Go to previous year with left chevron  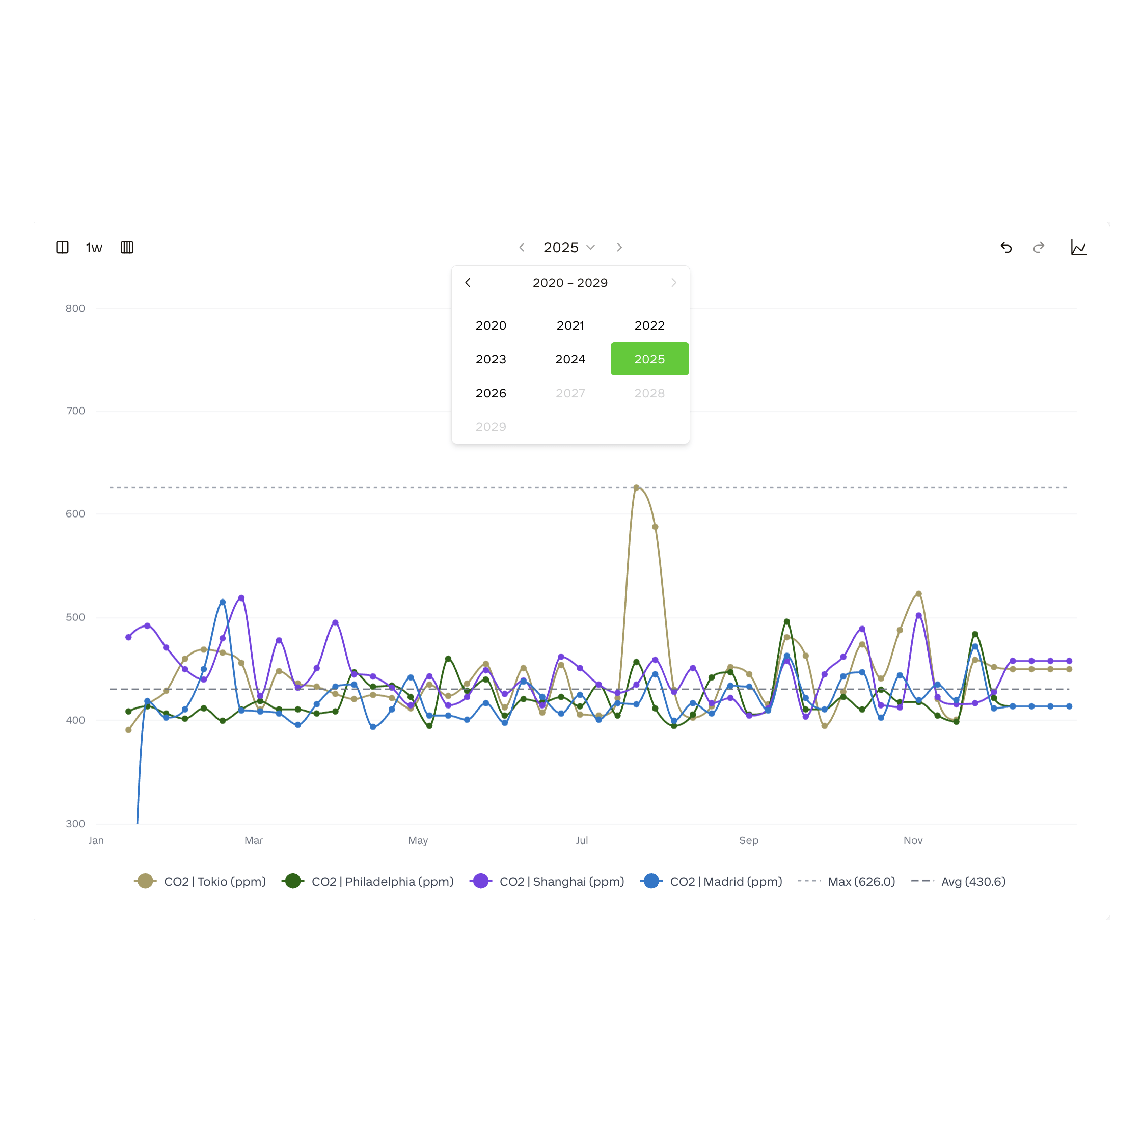pos(522,248)
